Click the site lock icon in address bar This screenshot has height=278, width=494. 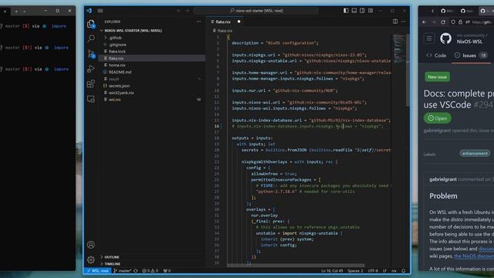coord(460,22)
